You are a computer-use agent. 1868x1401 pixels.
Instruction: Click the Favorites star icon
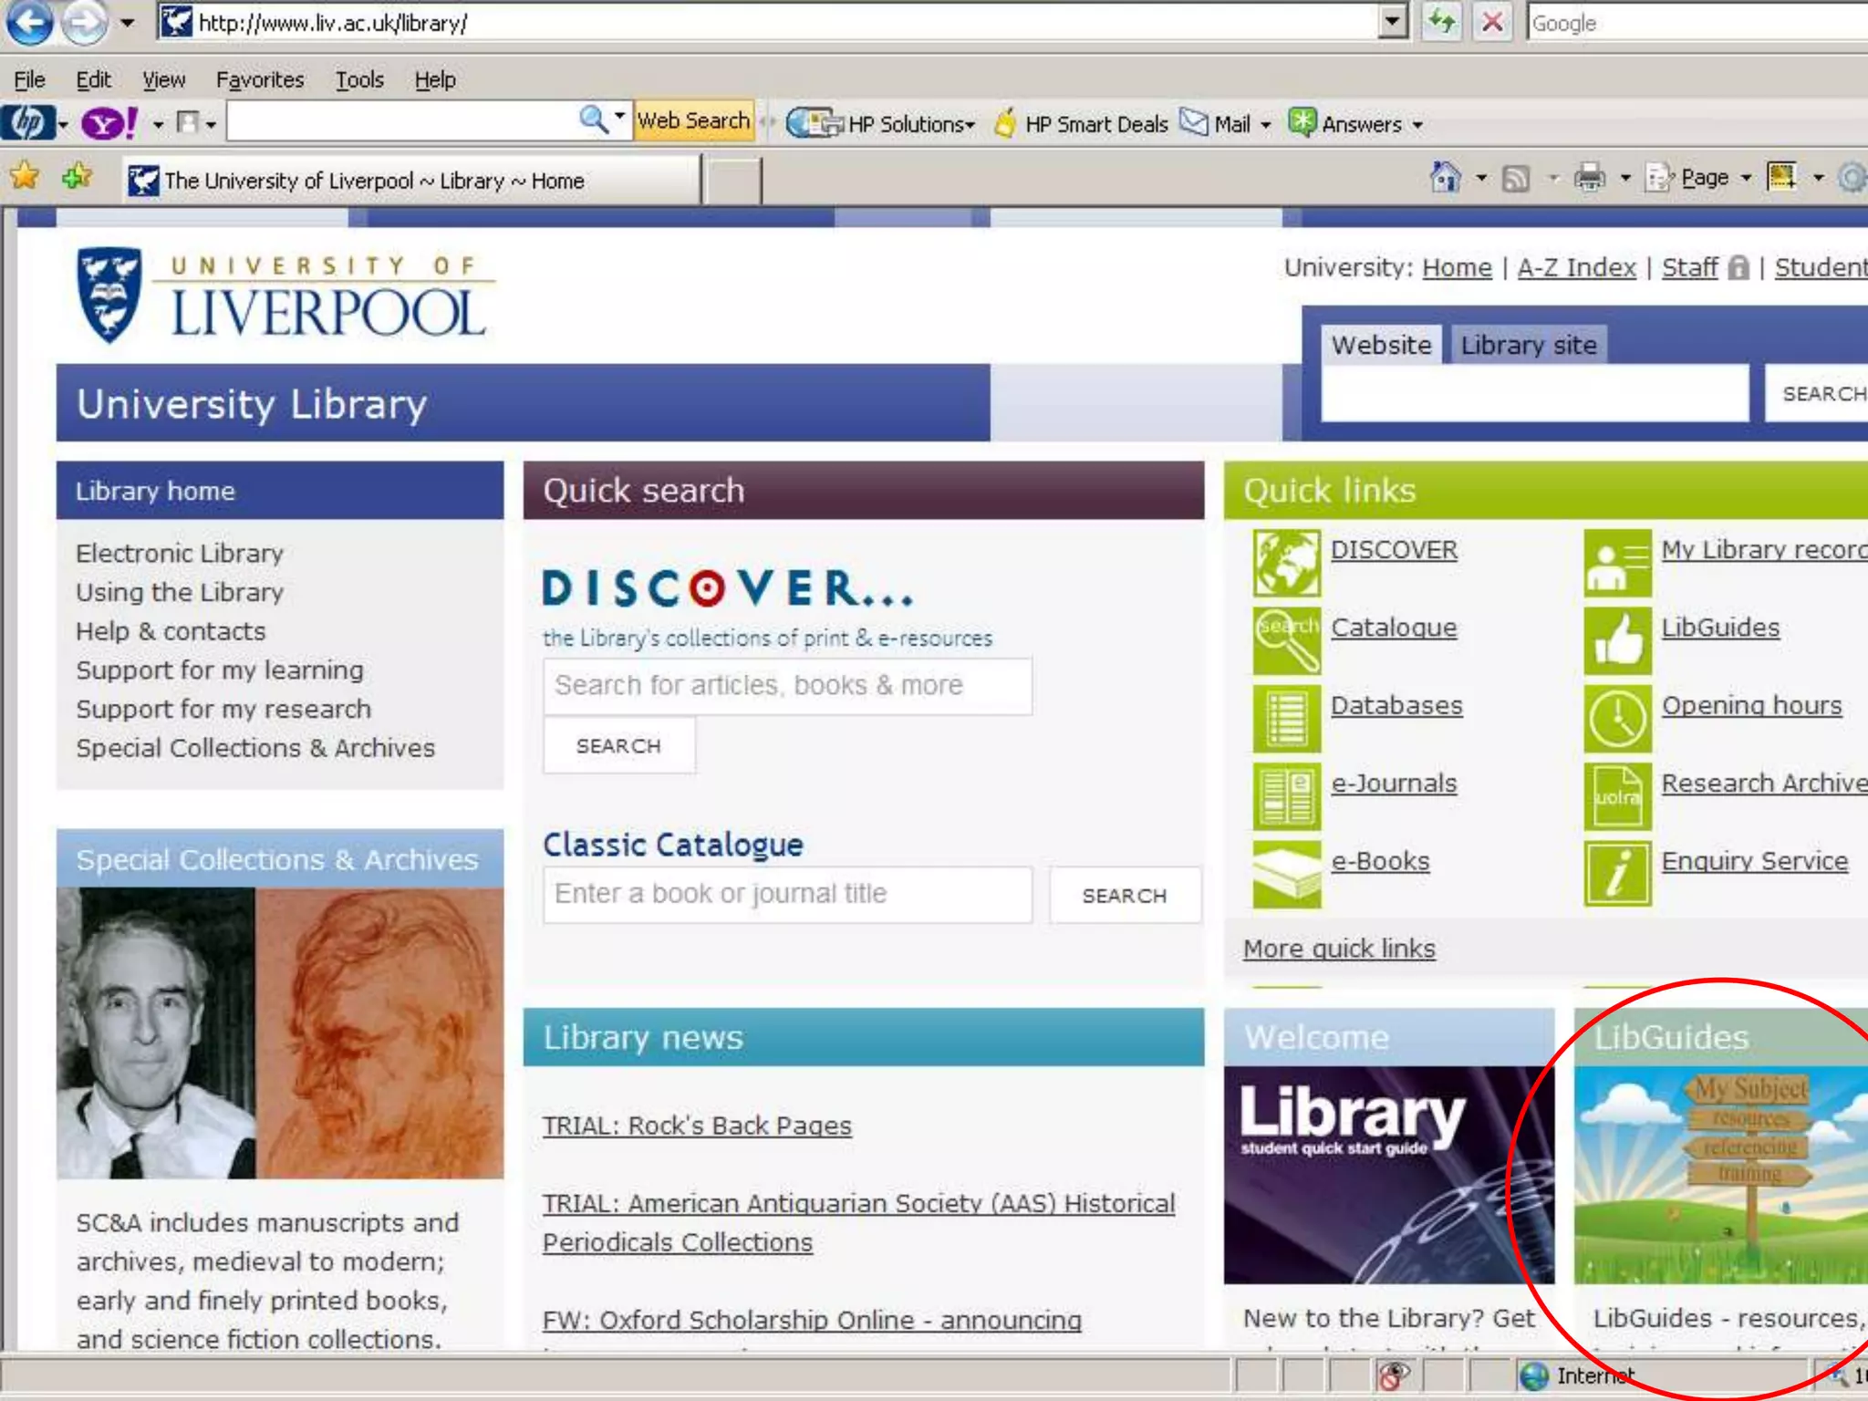tap(25, 176)
